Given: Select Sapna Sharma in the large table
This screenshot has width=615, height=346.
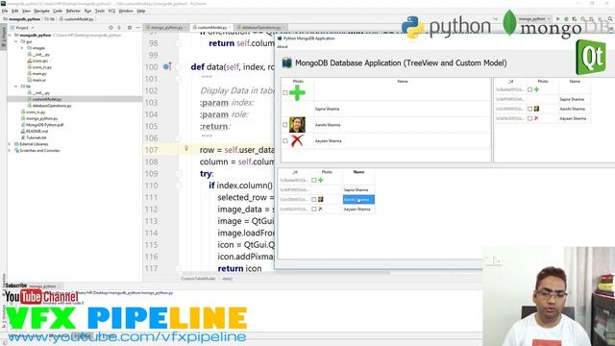Looking at the screenshot, I should (x=327, y=109).
